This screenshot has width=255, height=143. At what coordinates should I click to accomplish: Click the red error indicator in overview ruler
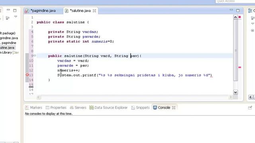240,17
